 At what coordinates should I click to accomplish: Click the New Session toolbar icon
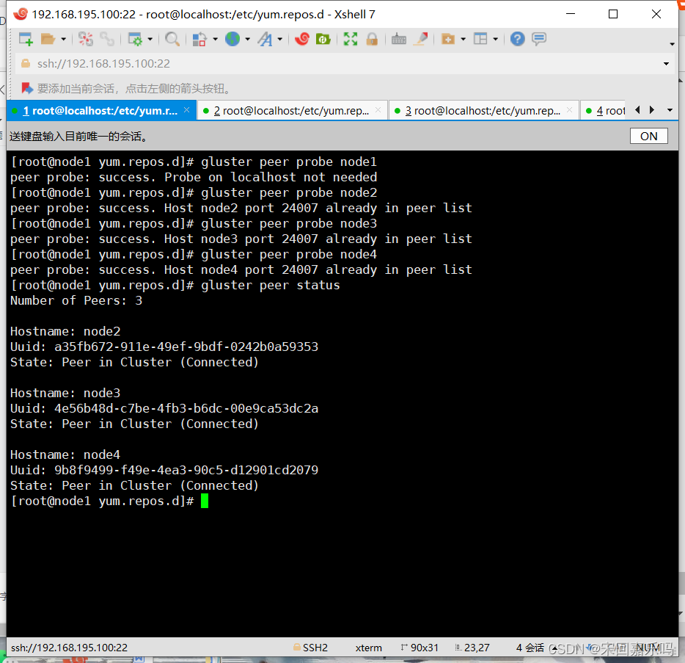(x=26, y=40)
